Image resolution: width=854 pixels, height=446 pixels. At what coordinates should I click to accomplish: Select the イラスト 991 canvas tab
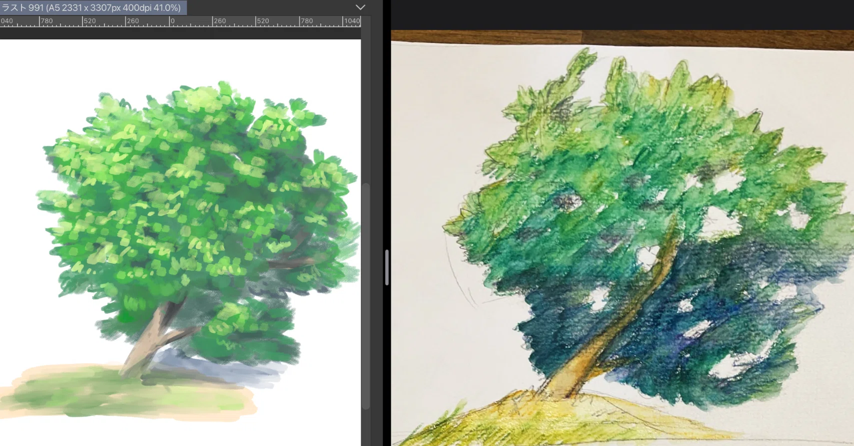[x=93, y=7]
